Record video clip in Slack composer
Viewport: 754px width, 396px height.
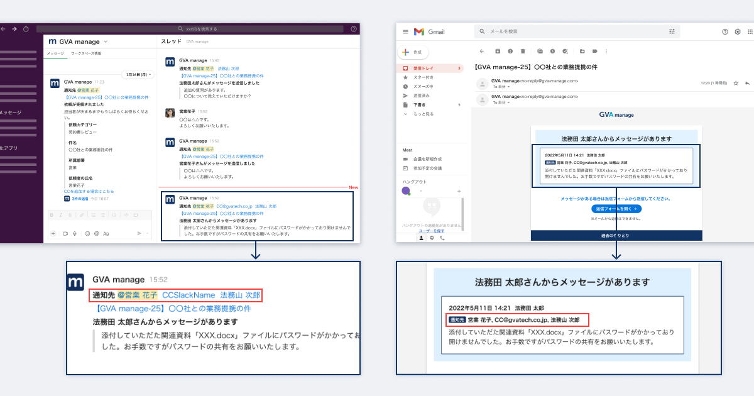pyautogui.click(x=65, y=234)
